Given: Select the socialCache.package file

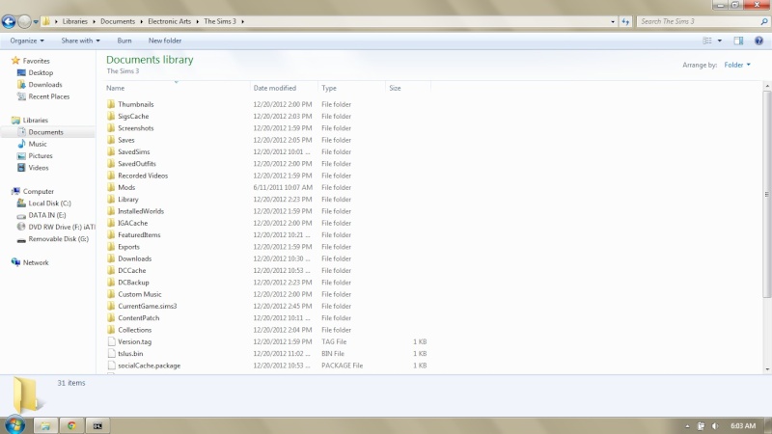Looking at the screenshot, I should click(150, 366).
